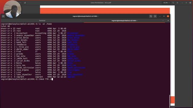Select the Kenny directory row
The image size is (193, 108).
click(37, 63)
